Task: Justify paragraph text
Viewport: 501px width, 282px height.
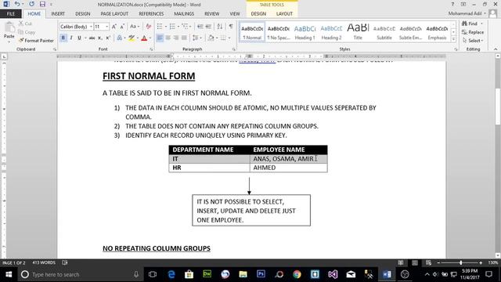Action: 184,38
